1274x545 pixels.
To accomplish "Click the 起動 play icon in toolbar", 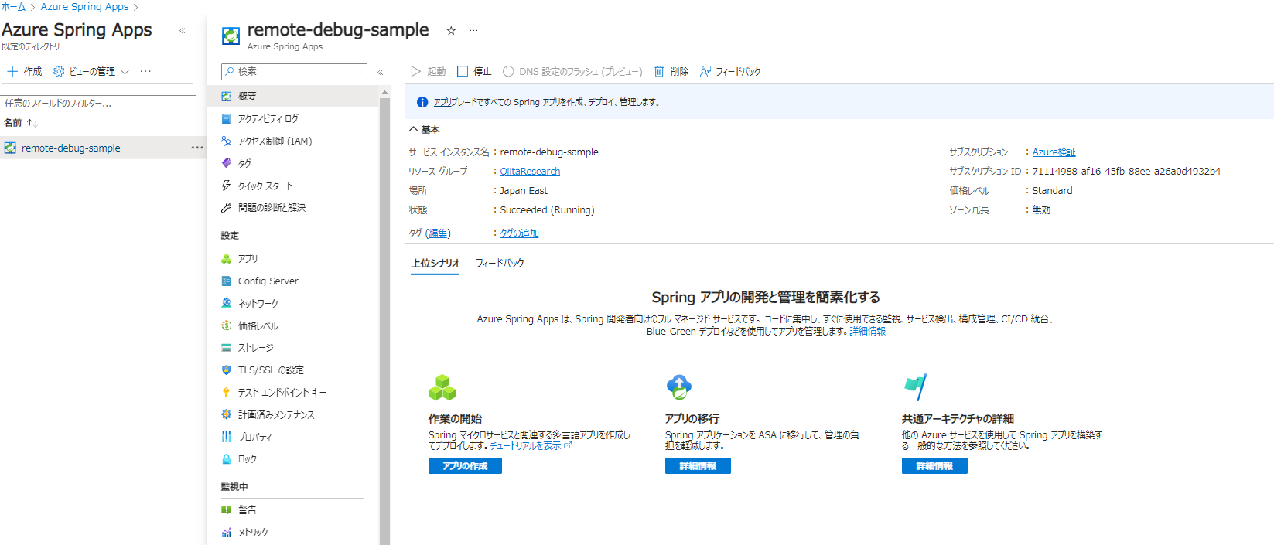I will (x=416, y=71).
